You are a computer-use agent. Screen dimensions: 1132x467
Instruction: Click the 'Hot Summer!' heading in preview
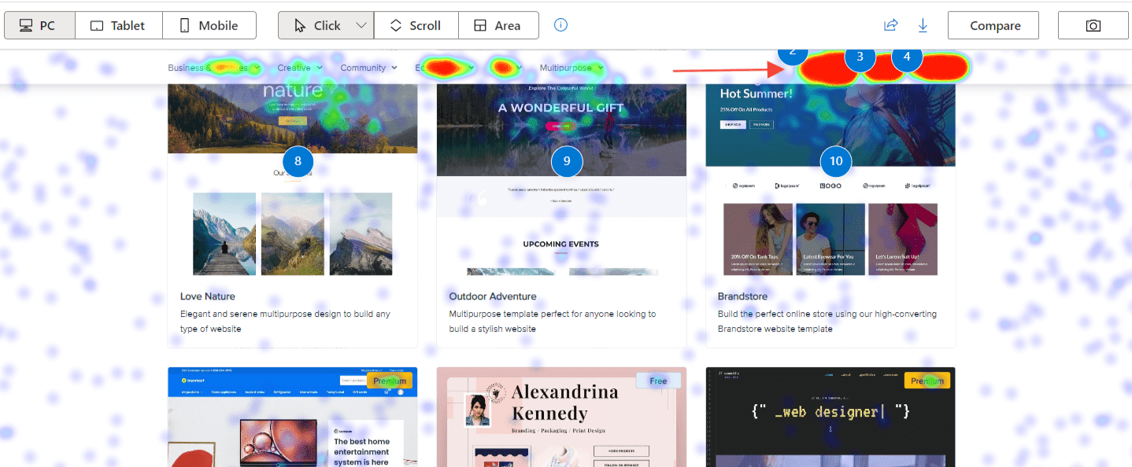pos(757,93)
